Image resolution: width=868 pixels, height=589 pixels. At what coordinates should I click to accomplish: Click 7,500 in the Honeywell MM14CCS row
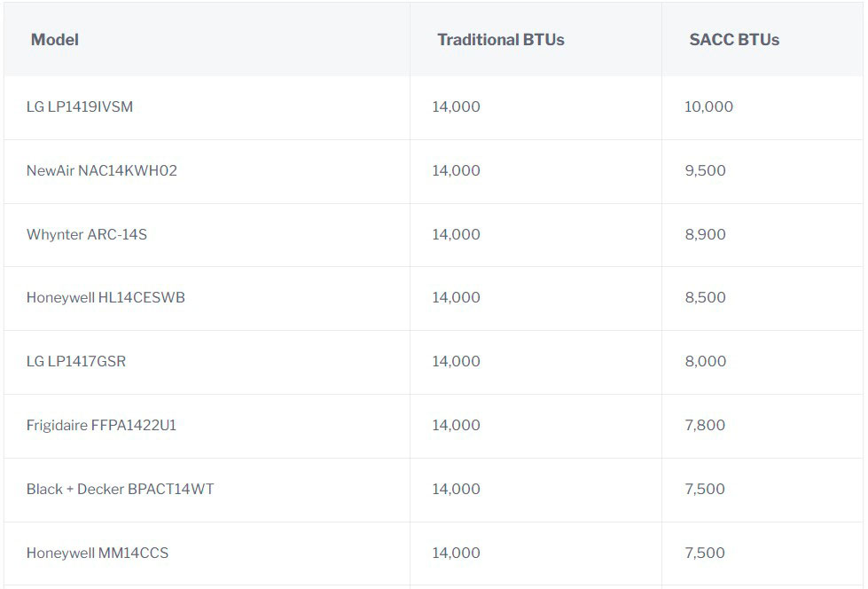click(x=705, y=553)
